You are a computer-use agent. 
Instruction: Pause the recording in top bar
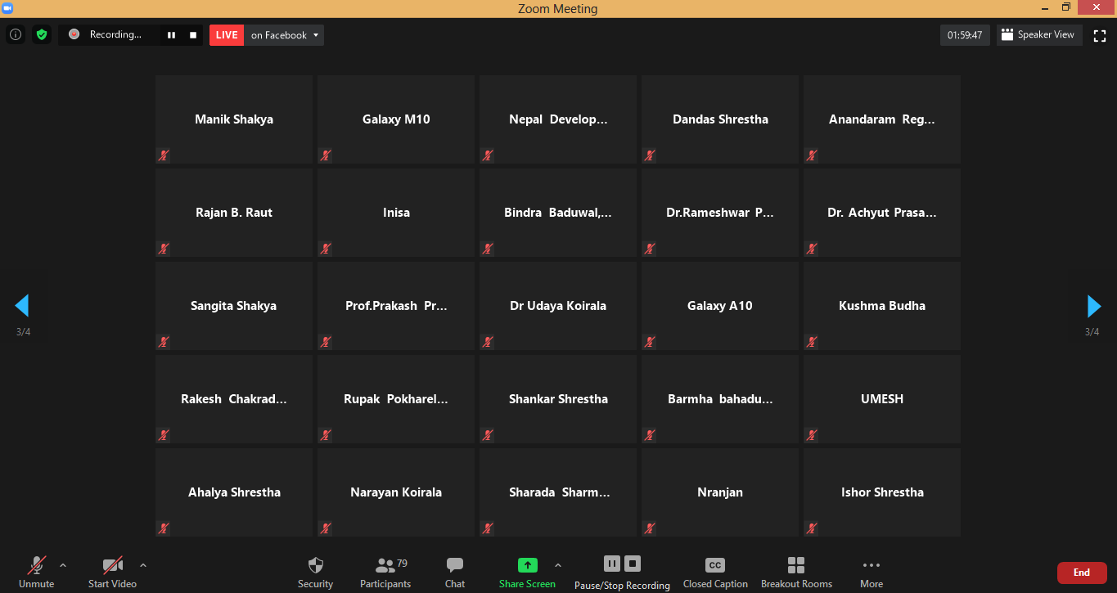(172, 35)
